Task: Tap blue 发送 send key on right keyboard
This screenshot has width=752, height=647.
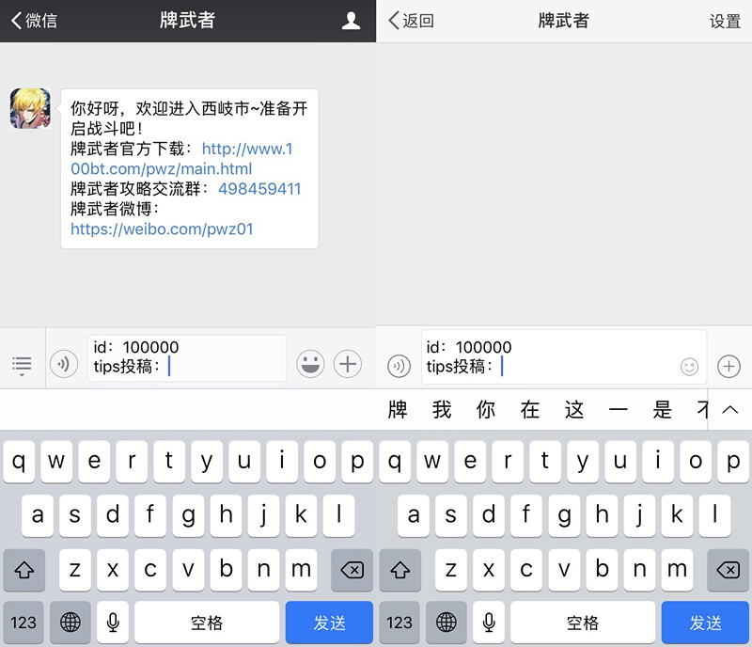Action: 706,623
